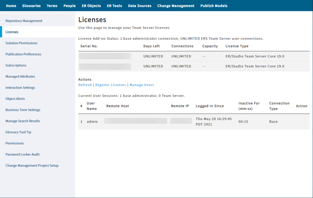Viewport: 313px width, 198px height.
Task: Click the License Type column header
Action: pos(237,46)
